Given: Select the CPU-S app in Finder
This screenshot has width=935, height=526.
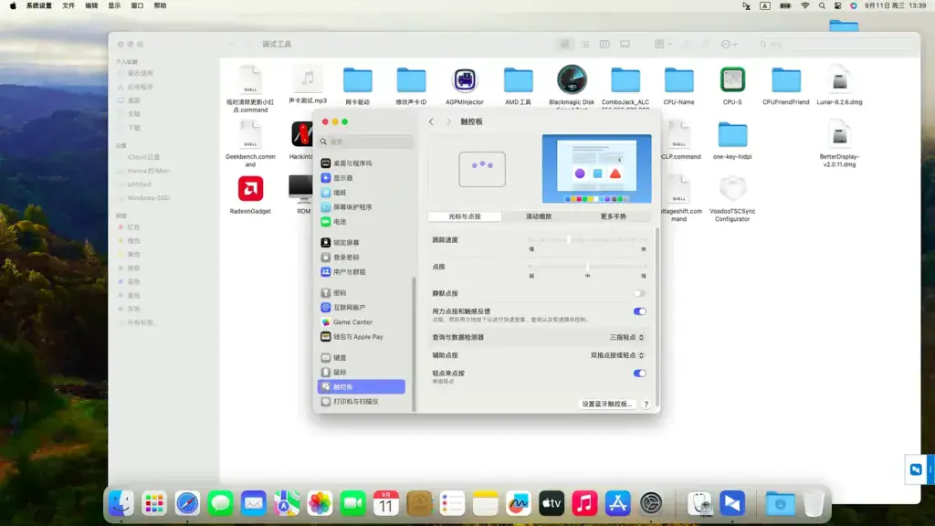Looking at the screenshot, I should pos(732,80).
